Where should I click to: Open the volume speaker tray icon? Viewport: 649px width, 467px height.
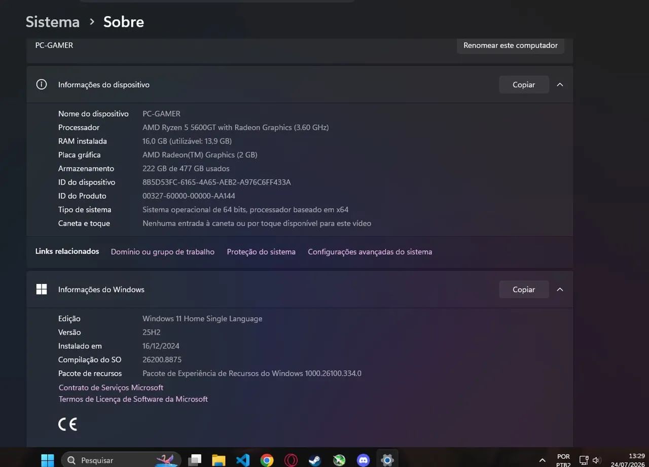596,460
